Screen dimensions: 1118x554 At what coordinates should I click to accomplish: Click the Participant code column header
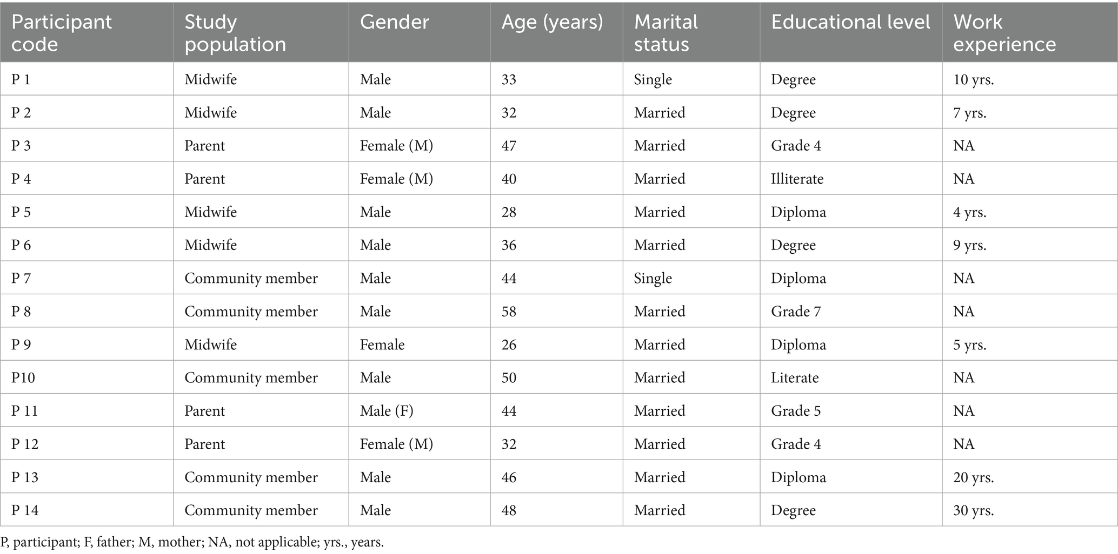[x=86, y=32]
